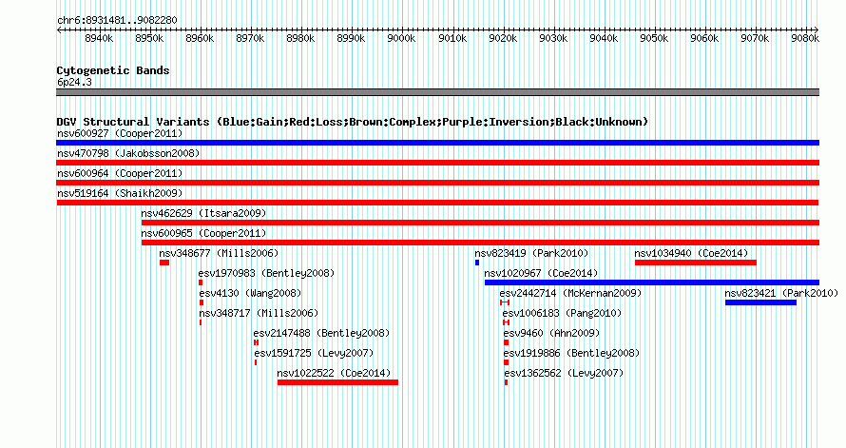Select the red esv1006183 bracket glyph
This screenshot has width=846, height=448.
click(x=506, y=322)
